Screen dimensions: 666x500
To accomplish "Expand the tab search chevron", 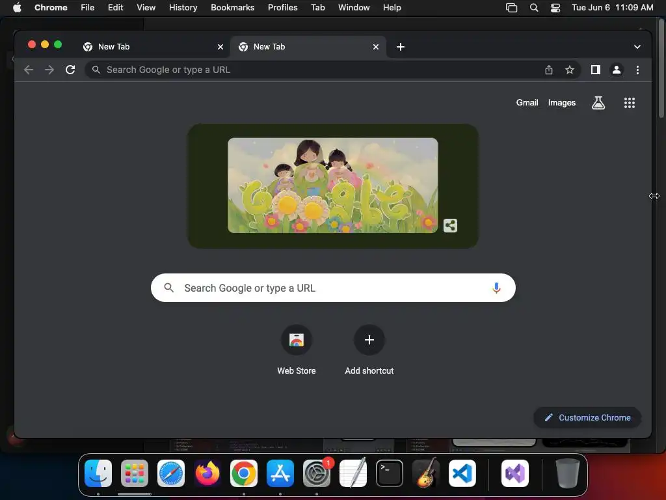I will tap(637, 47).
